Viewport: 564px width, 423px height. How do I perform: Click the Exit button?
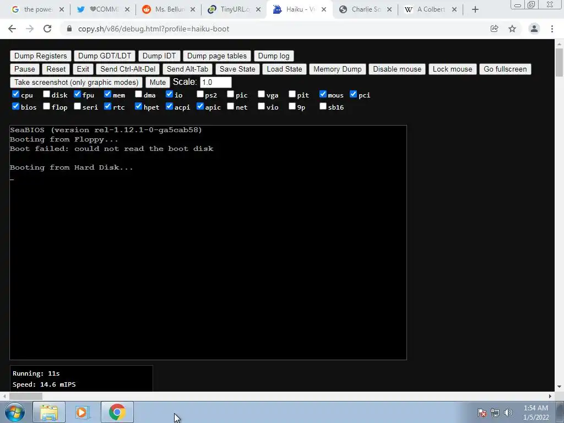(x=83, y=69)
